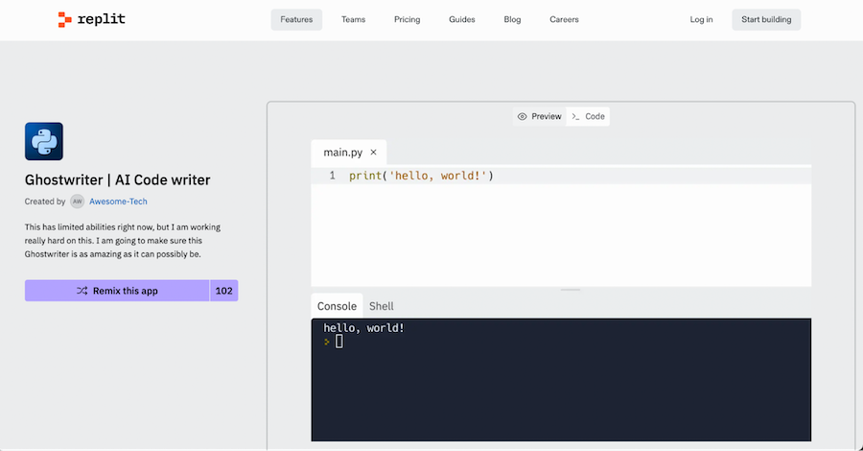Visit the Blog link

(512, 20)
